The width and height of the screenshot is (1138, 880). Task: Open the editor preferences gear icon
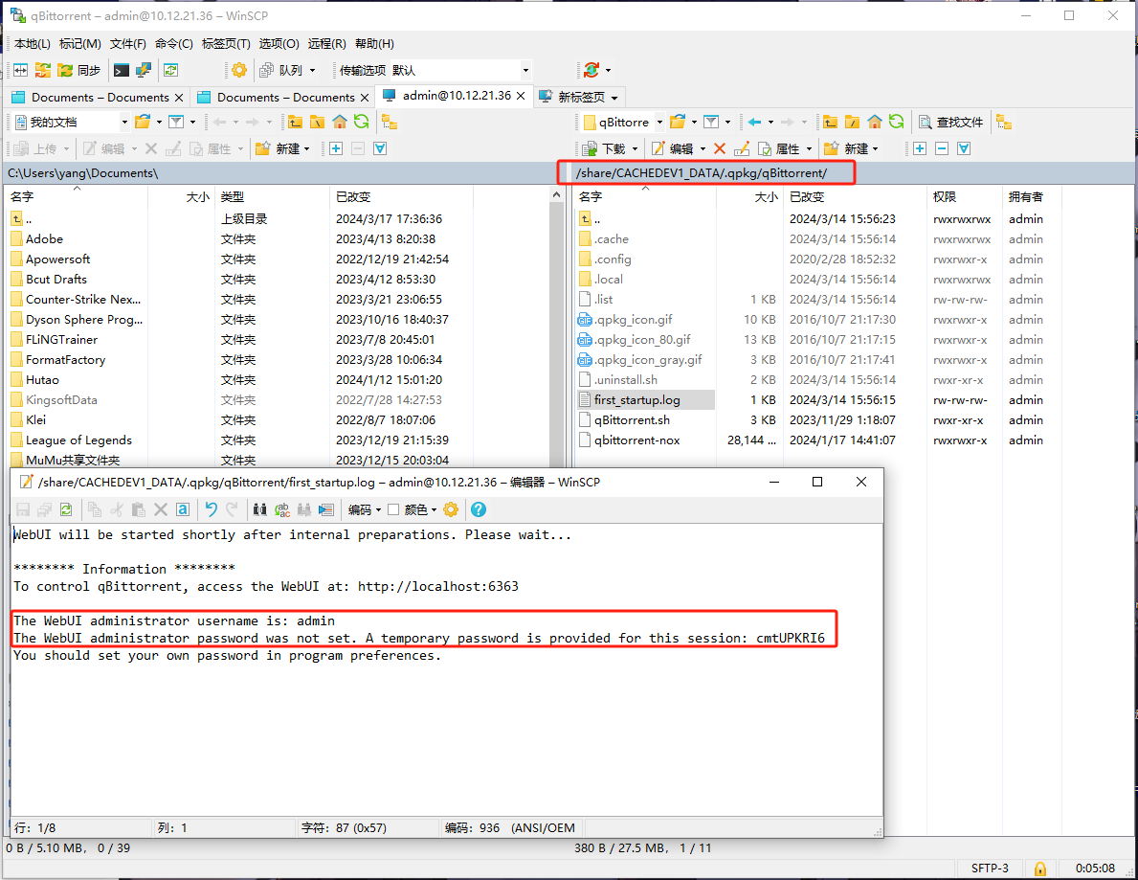451,509
